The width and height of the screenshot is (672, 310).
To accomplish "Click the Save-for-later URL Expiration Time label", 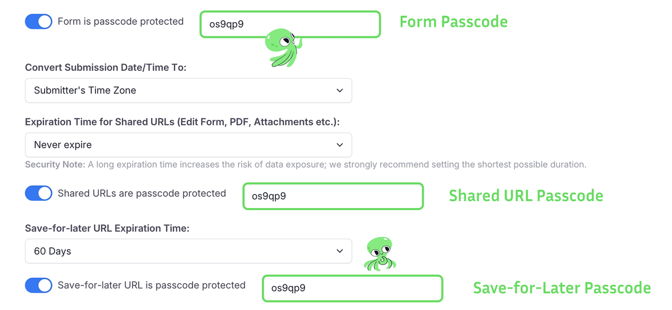I will [x=107, y=228].
